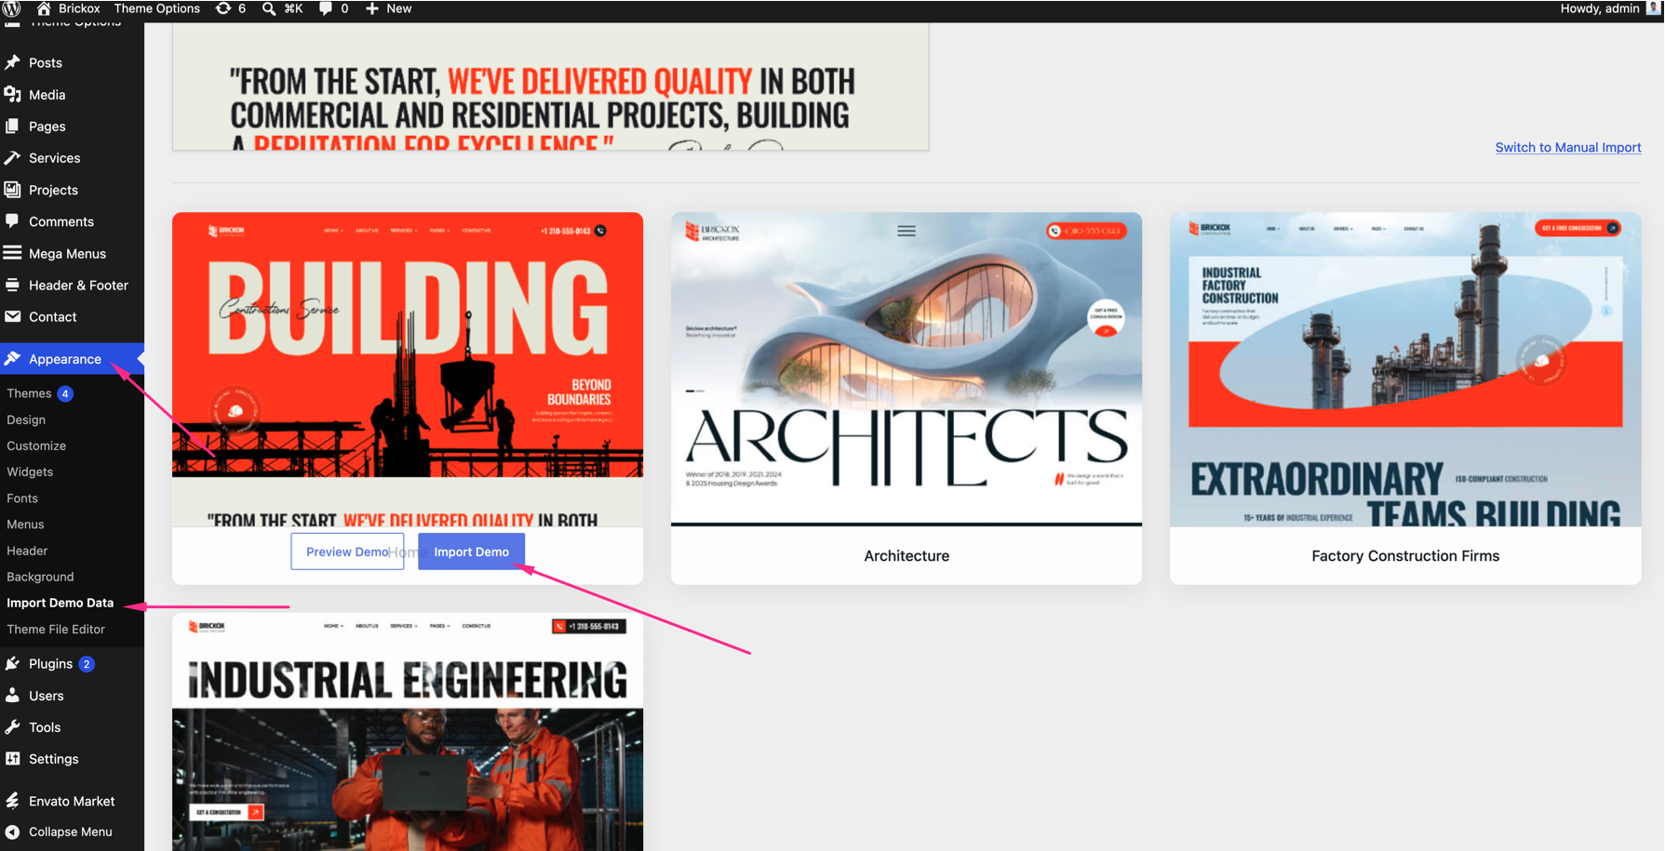Select the Architecture demo thumbnail
This screenshot has height=851, width=1665.
pos(906,369)
